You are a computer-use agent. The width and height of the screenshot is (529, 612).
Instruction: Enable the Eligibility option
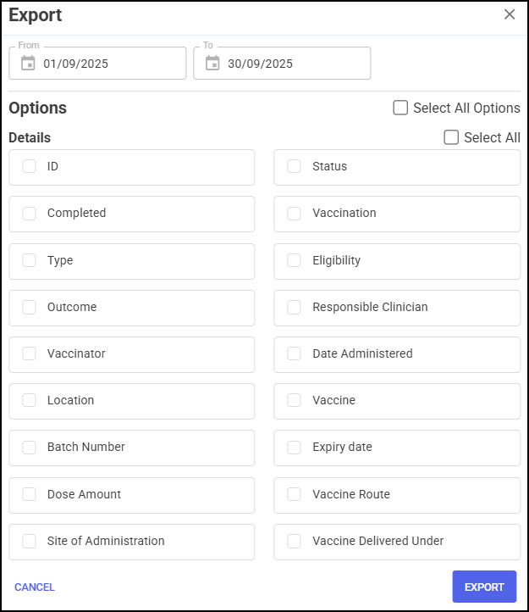tap(295, 260)
